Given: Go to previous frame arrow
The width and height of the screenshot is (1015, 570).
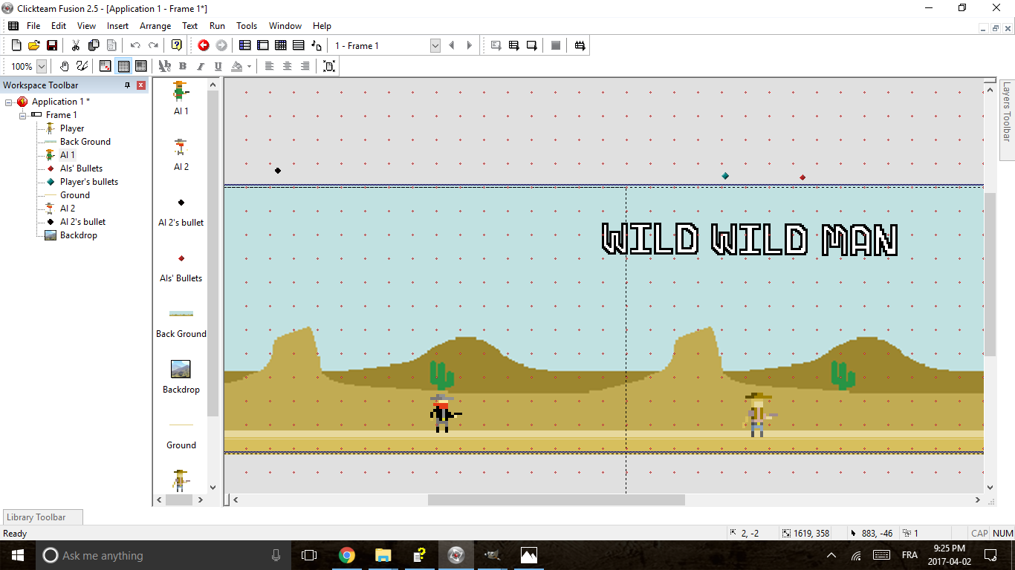Looking at the screenshot, I should pos(451,45).
